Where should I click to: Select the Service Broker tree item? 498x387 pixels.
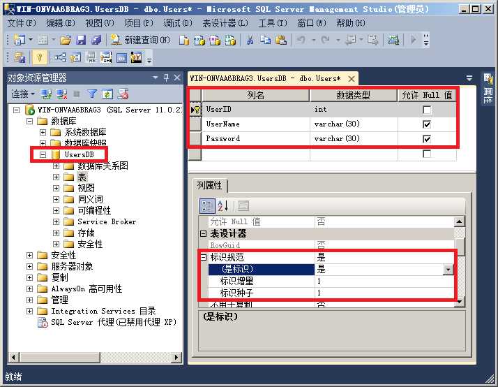[107, 221]
